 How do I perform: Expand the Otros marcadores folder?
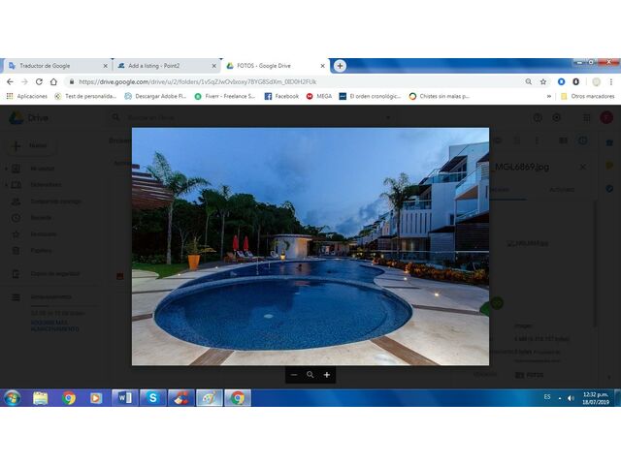pyautogui.click(x=586, y=96)
